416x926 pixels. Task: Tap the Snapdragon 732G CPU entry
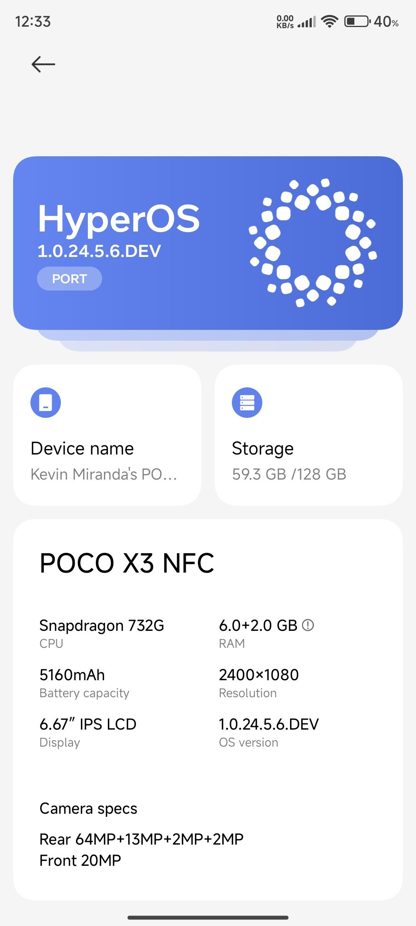pyautogui.click(x=102, y=633)
